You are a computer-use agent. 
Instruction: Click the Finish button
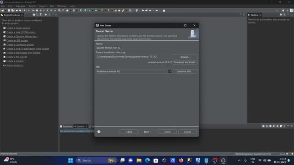coord(167,132)
